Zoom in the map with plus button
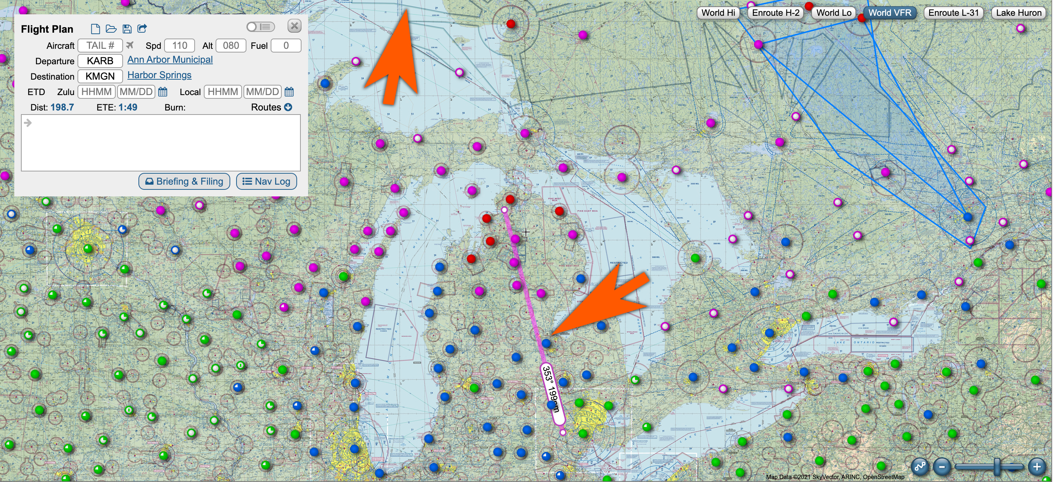Viewport: 1054px width, 482px height. click(1037, 467)
